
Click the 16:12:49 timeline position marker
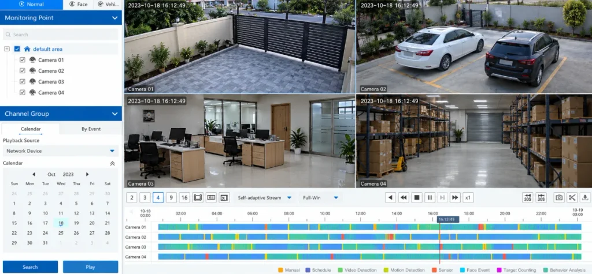(x=448, y=219)
